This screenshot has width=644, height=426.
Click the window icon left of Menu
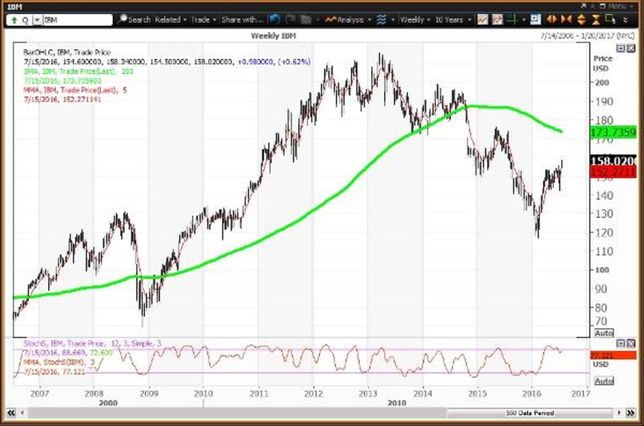602,6
